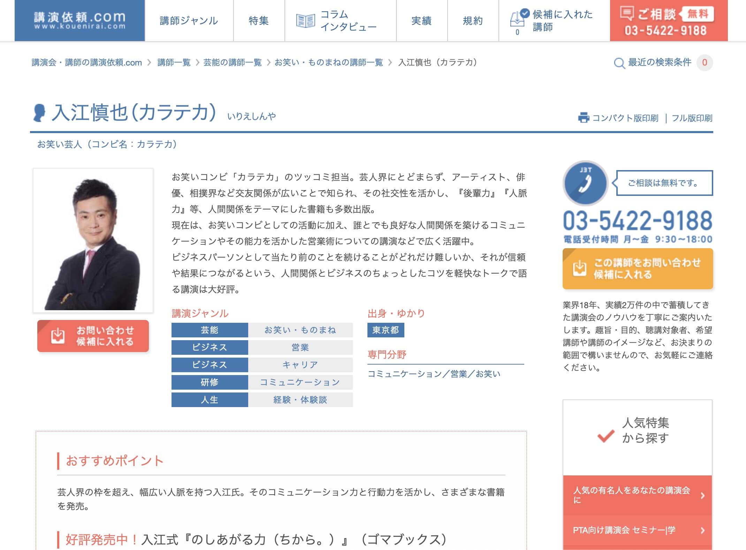This screenshot has width=746, height=550.
Task: Click the 講演依頼.com site logo
Action: 79,21
